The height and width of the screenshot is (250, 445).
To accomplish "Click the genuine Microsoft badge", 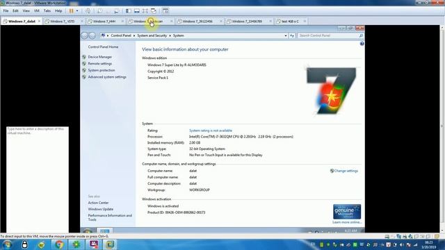I will (x=347, y=211).
